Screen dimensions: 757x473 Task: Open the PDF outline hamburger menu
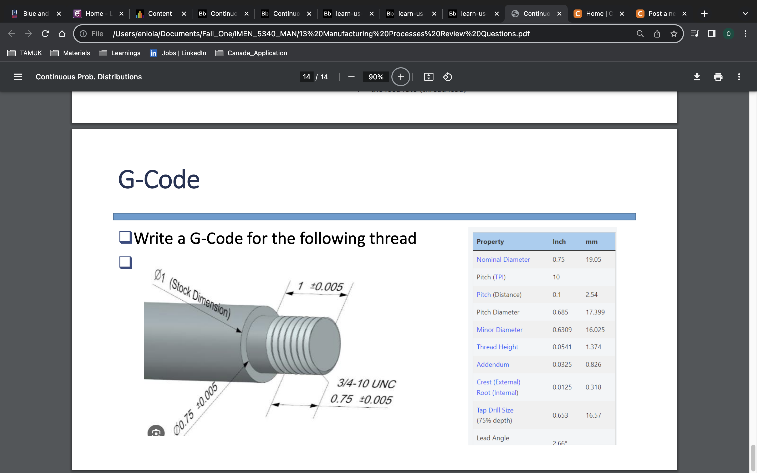click(18, 77)
